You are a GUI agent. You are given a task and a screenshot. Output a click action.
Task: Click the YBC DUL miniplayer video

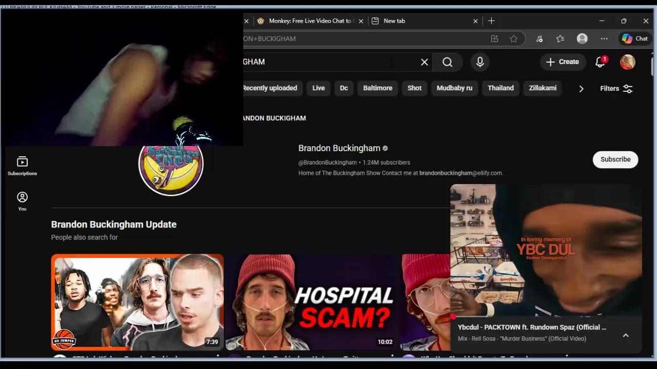tap(546, 251)
